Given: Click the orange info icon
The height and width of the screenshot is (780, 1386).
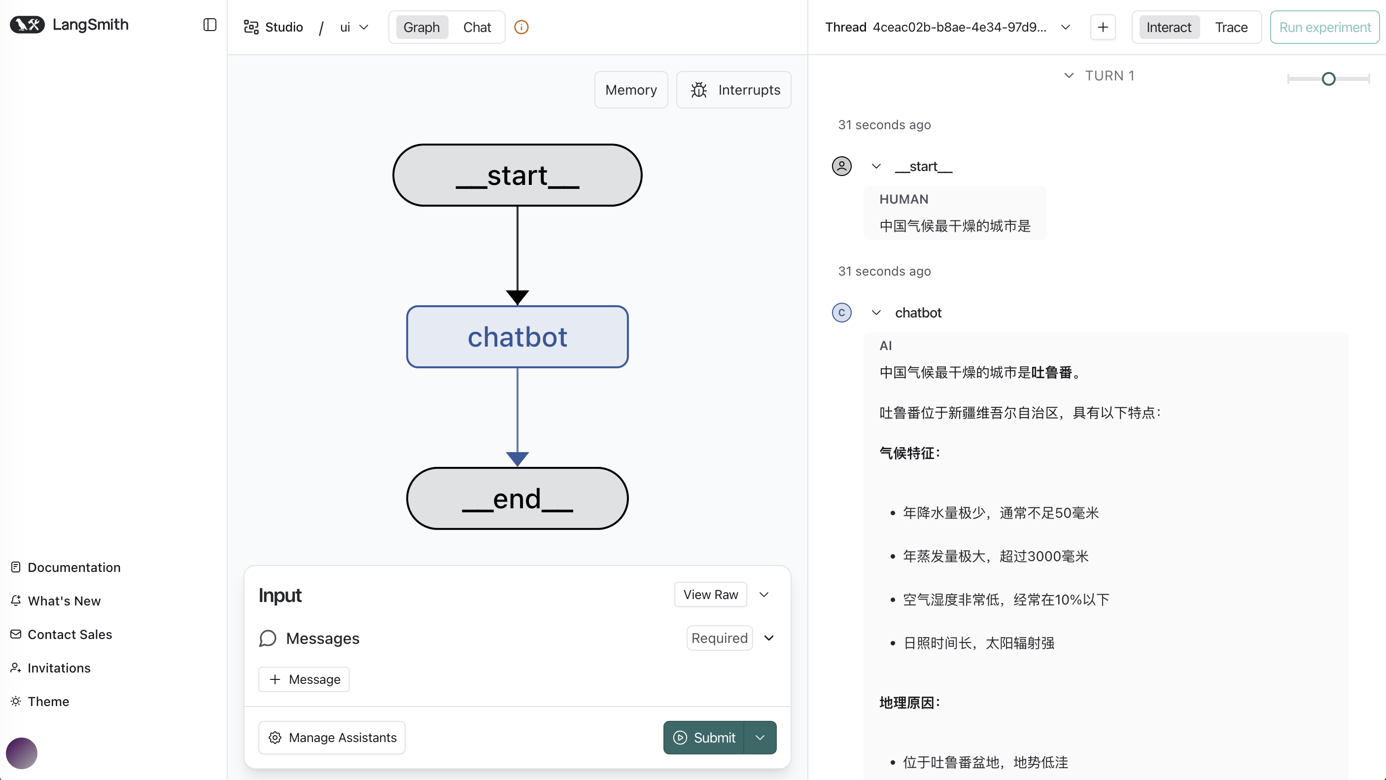Looking at the screenshot, I should point(521,27).
